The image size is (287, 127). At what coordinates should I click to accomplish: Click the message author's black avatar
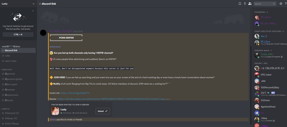pyautogui.click(x=43, y=33)
